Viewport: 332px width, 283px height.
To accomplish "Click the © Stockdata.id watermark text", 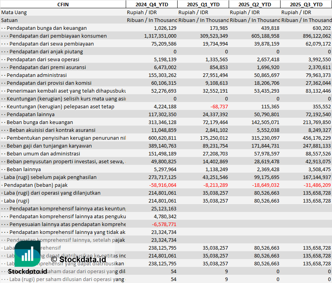I will (x=78, y=259).
